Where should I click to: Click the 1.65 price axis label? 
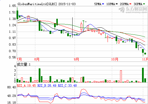[12, 6]
